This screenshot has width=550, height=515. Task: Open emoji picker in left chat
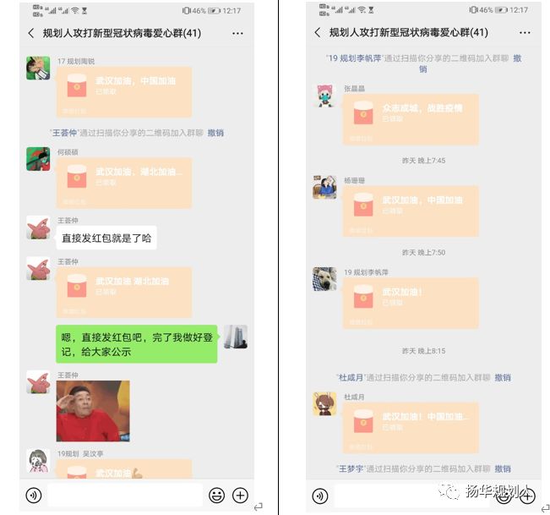point(216,496)
